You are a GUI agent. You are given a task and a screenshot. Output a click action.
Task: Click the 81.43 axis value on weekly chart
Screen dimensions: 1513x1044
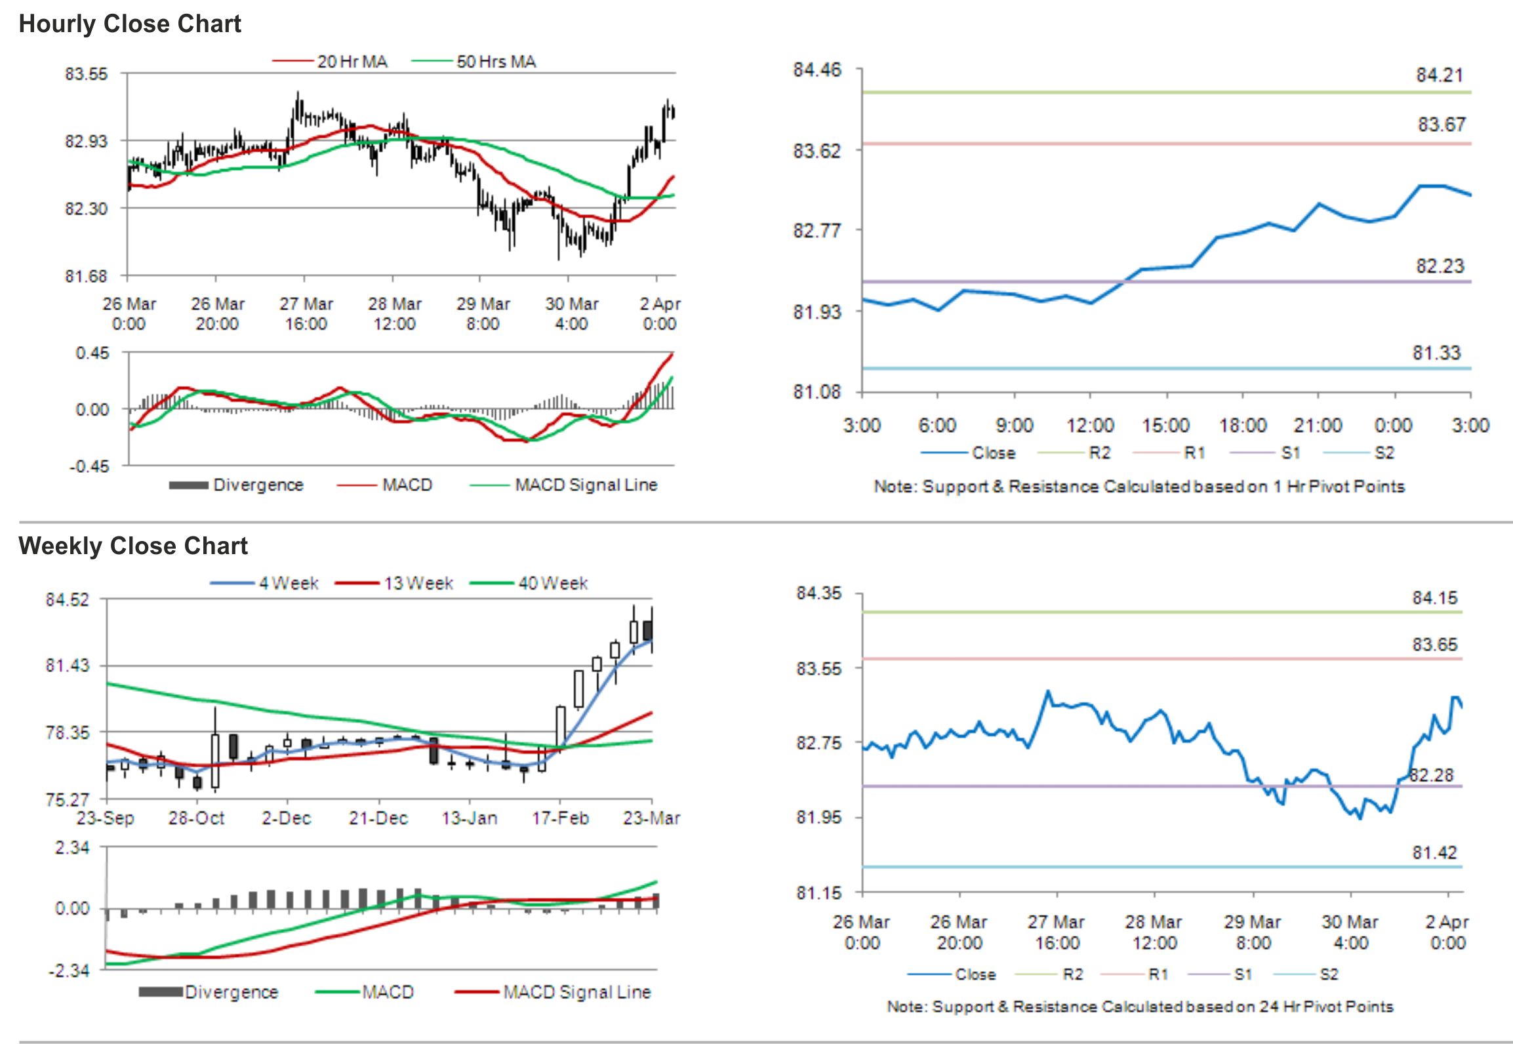[x=67, y=666]
